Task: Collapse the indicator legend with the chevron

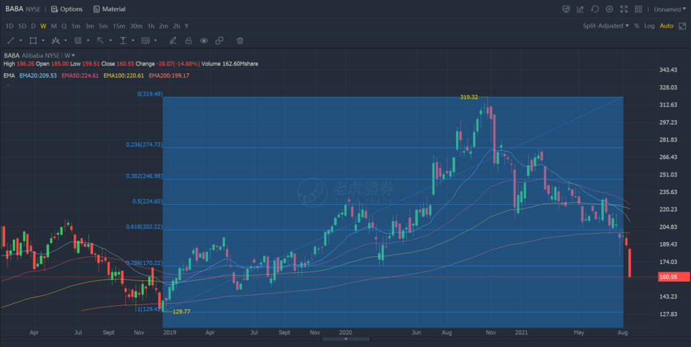Action: pos(8,86)
